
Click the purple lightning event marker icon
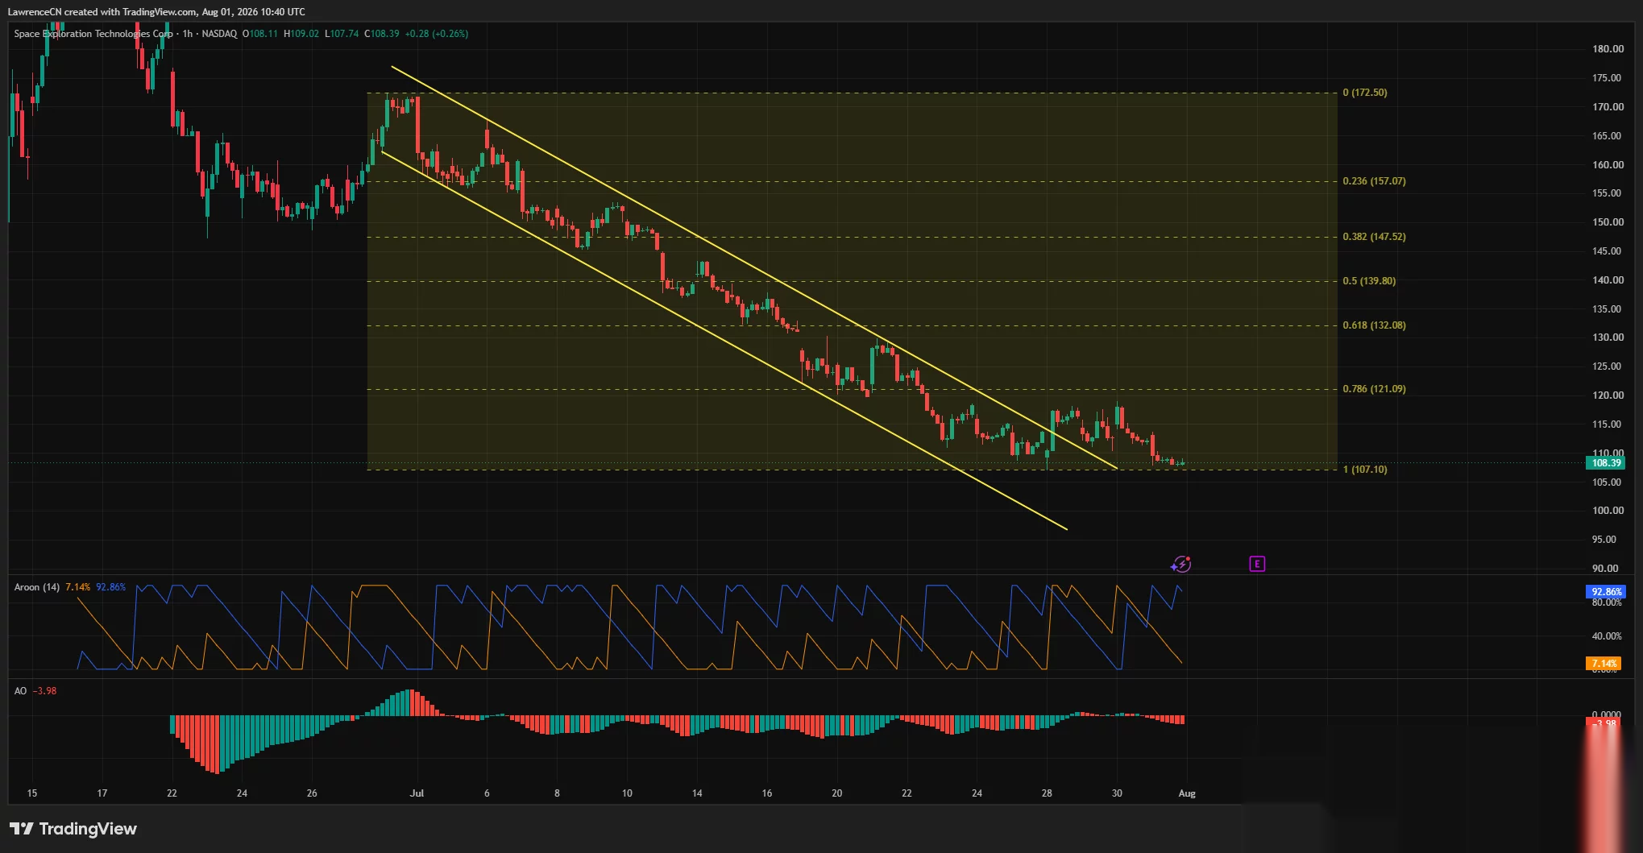tap(1180, 564)
